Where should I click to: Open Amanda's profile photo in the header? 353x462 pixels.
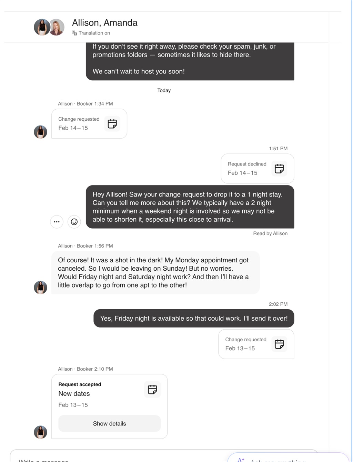[x=57, y=27]
